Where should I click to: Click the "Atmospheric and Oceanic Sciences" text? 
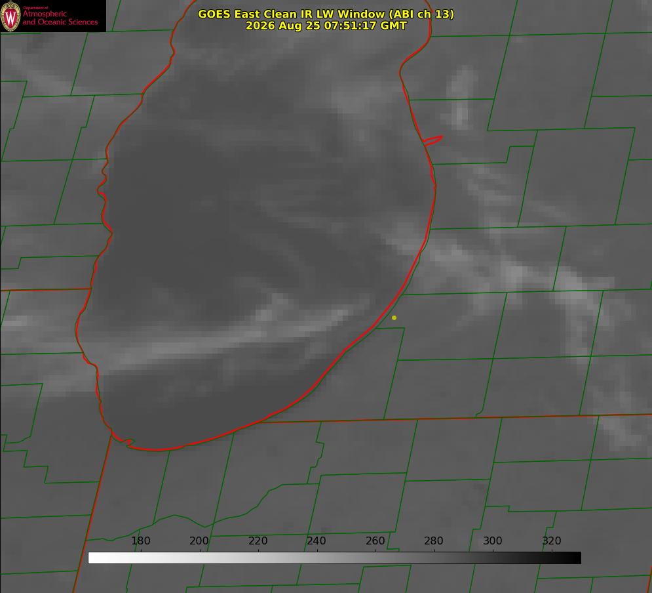(60, 18)
